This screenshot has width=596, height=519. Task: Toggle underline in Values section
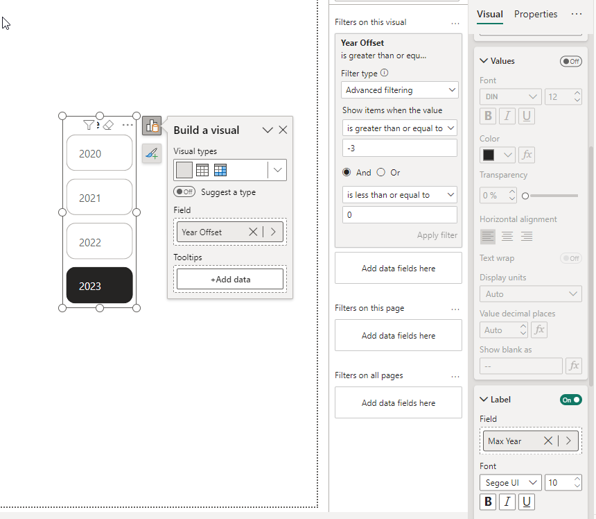click(x=527, y=116)
